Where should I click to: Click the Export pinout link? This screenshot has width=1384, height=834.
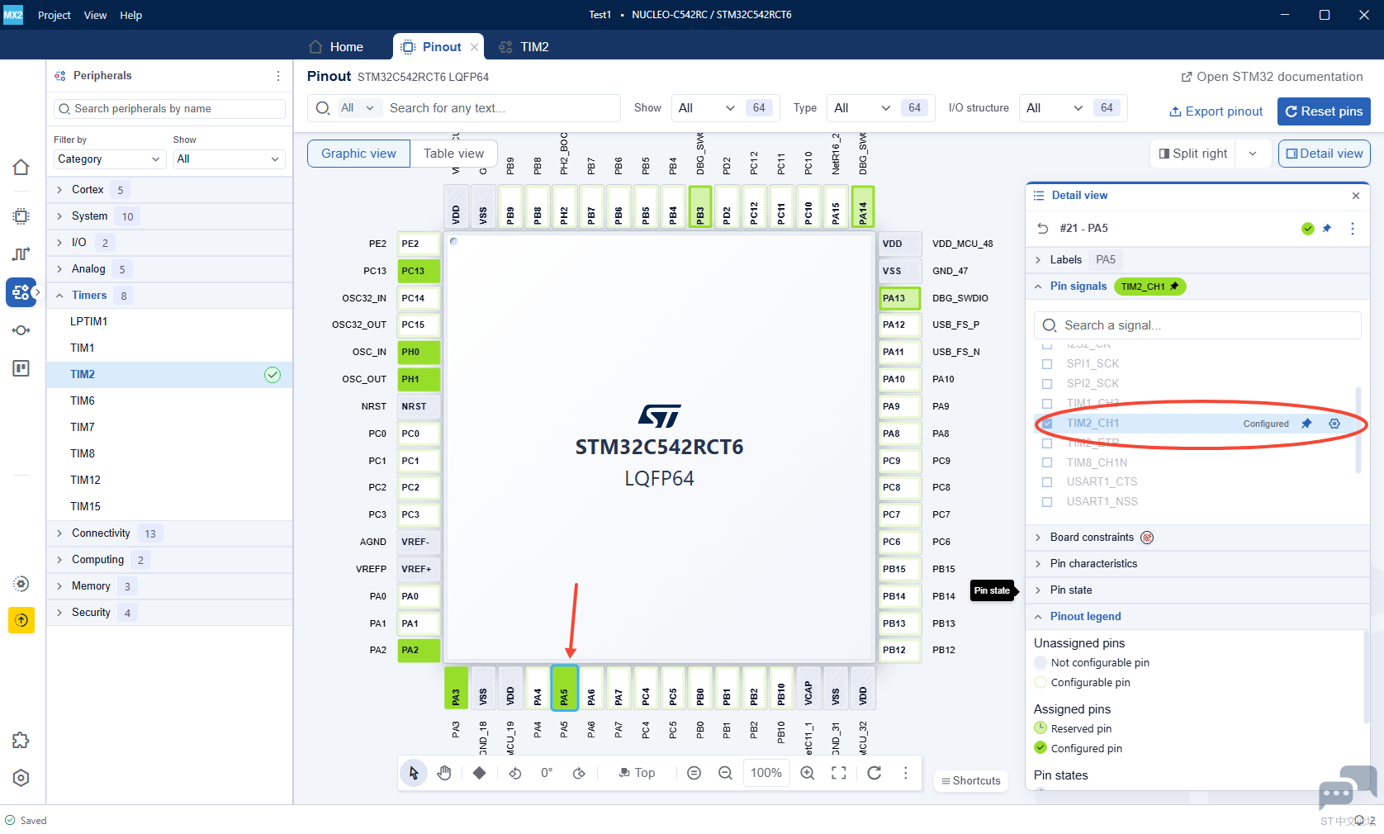point(1216,111)
